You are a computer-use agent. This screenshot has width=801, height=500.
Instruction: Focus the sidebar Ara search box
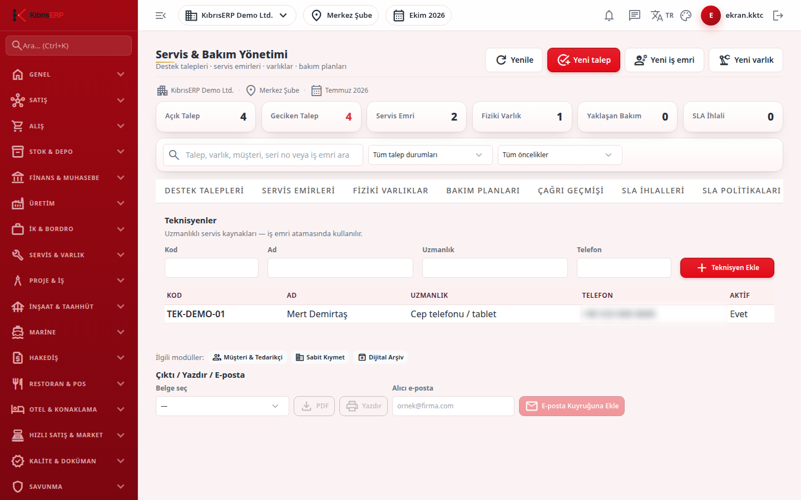[x=68, y=46]
